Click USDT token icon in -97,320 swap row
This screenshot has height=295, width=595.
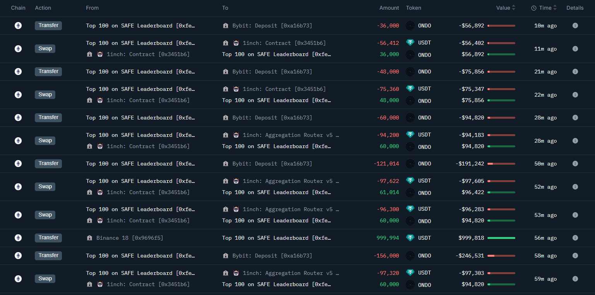click(410, 273)
